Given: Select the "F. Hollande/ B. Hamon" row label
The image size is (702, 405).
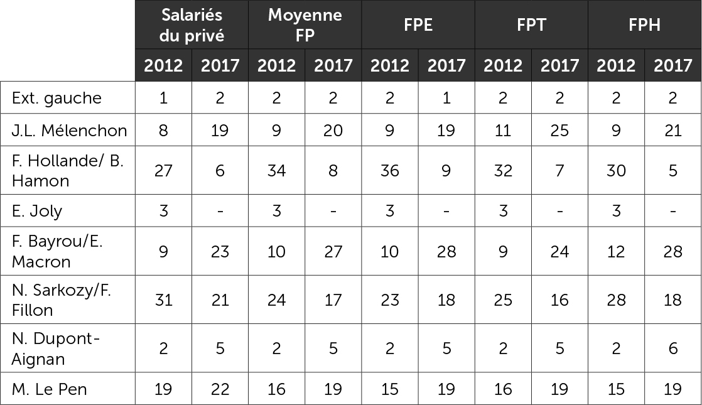Looking at the screenshot, I should coord(68,171).
